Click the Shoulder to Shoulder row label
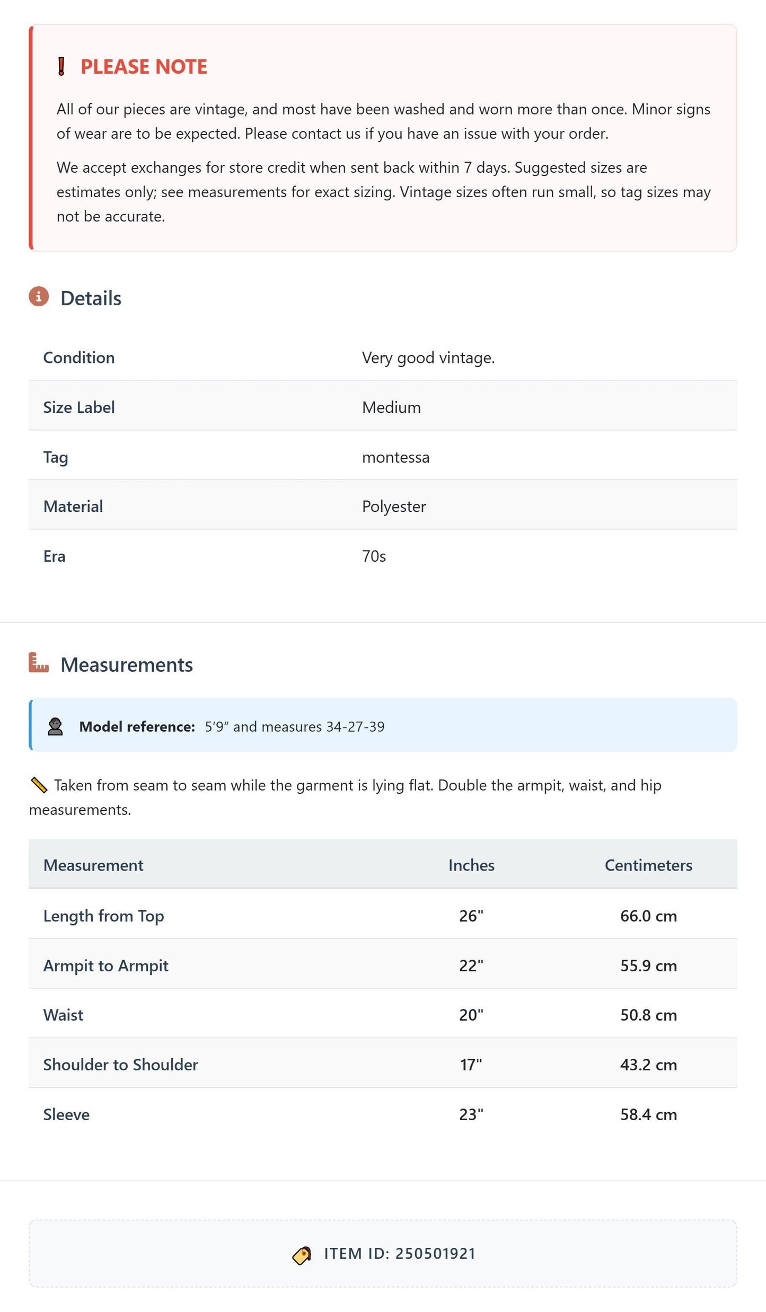The width and height of the screenshot is (766, 1312). point(120,1064)
